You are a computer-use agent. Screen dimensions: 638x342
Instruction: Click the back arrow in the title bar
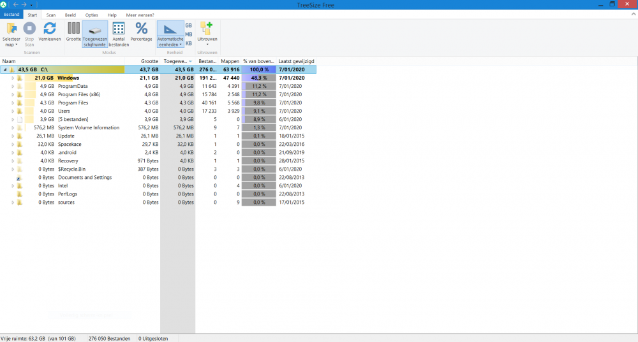point(16,4)
